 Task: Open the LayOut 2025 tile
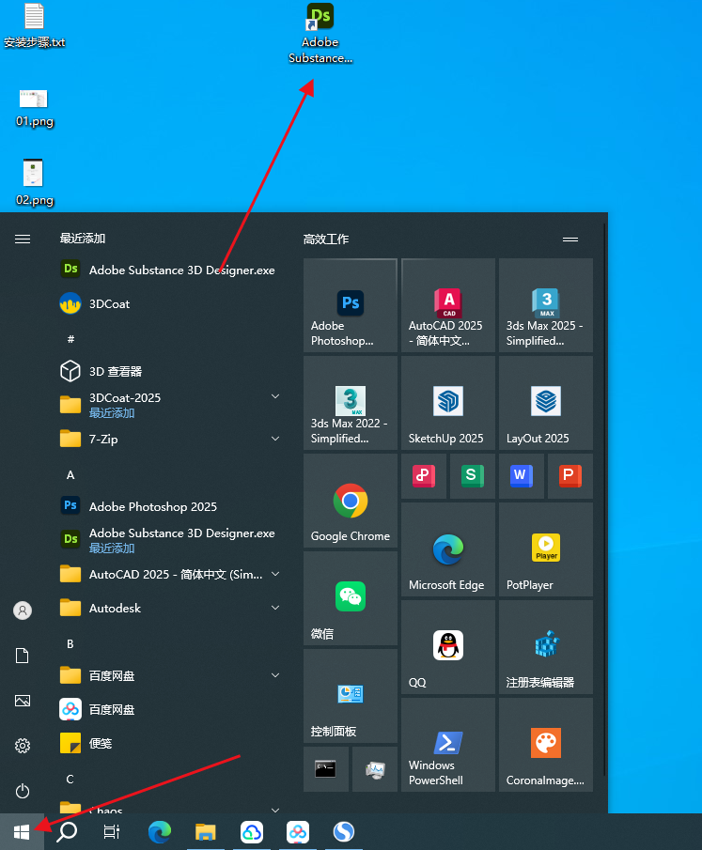(x=546, y=403)
